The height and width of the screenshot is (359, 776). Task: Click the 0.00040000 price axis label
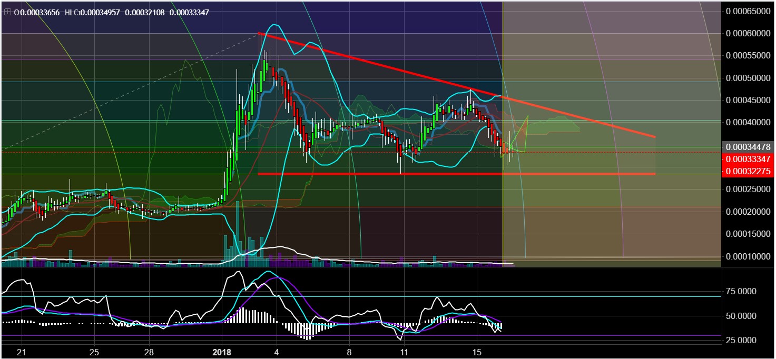click(x=748, y=122)
